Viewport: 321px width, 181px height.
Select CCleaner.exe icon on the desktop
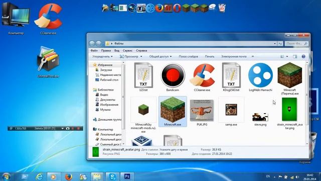pos(48,19)
